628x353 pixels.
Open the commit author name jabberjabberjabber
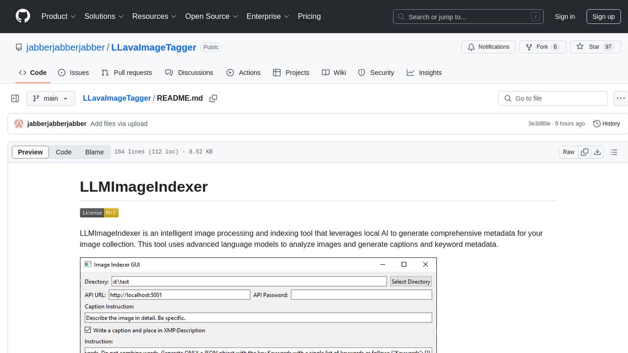(x=57, y=123)
